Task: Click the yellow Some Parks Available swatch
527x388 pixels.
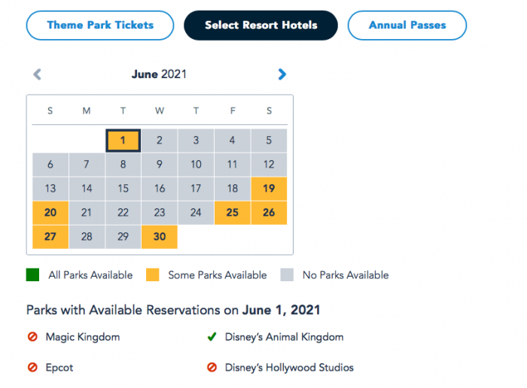Action: point(154,275)
